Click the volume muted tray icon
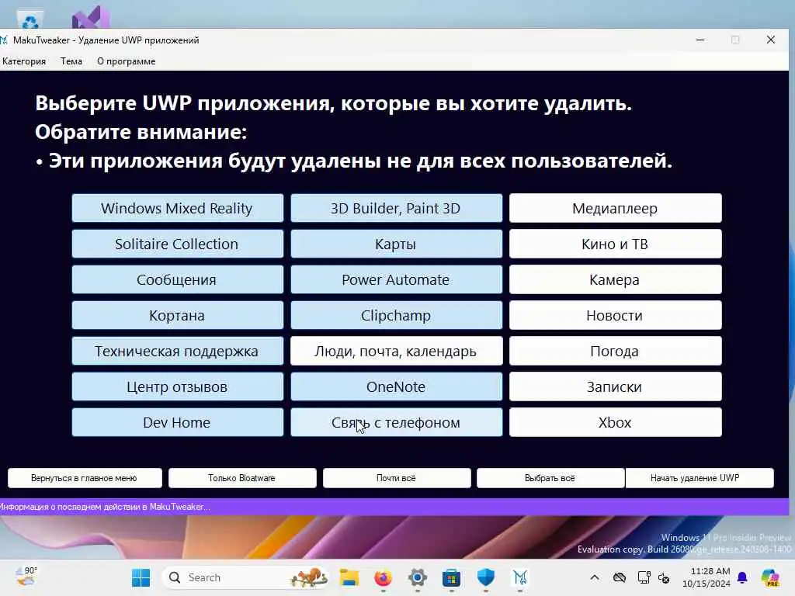The width and height of the screenshot is (795, 596). click(x=664, y=577)
